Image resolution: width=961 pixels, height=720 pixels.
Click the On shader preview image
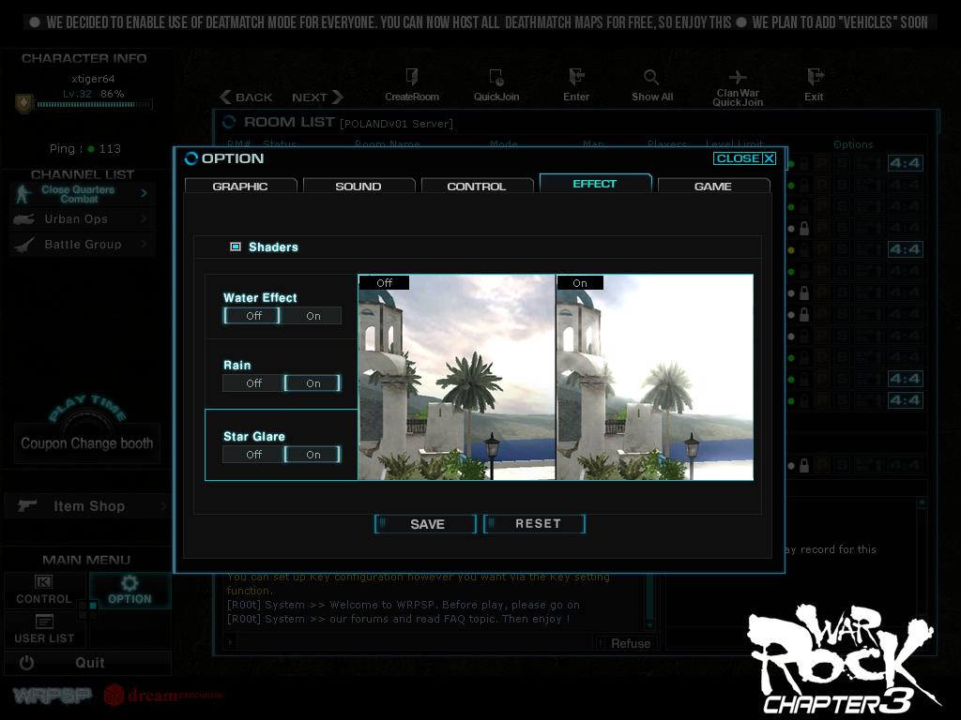654,377
